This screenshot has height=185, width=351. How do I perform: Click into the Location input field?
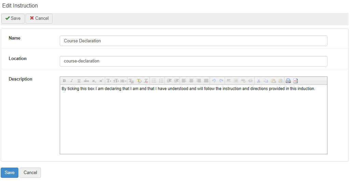[193, 61]
